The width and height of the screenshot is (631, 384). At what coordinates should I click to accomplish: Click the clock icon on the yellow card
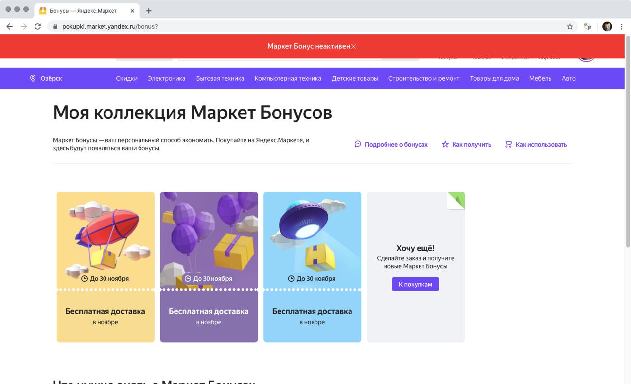(84, 279)
